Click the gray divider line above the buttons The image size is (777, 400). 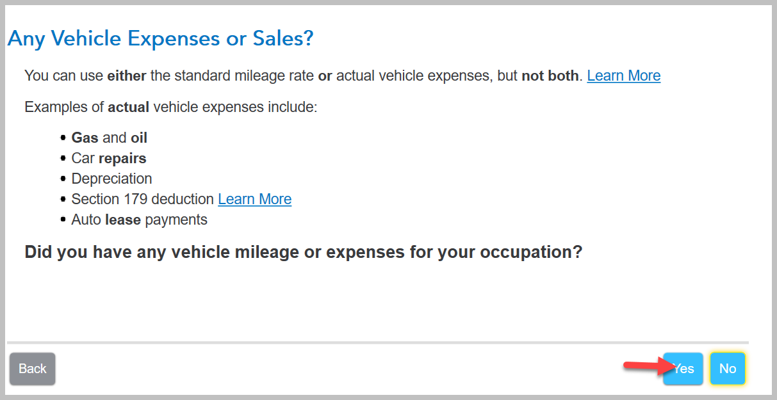point(377,343)
